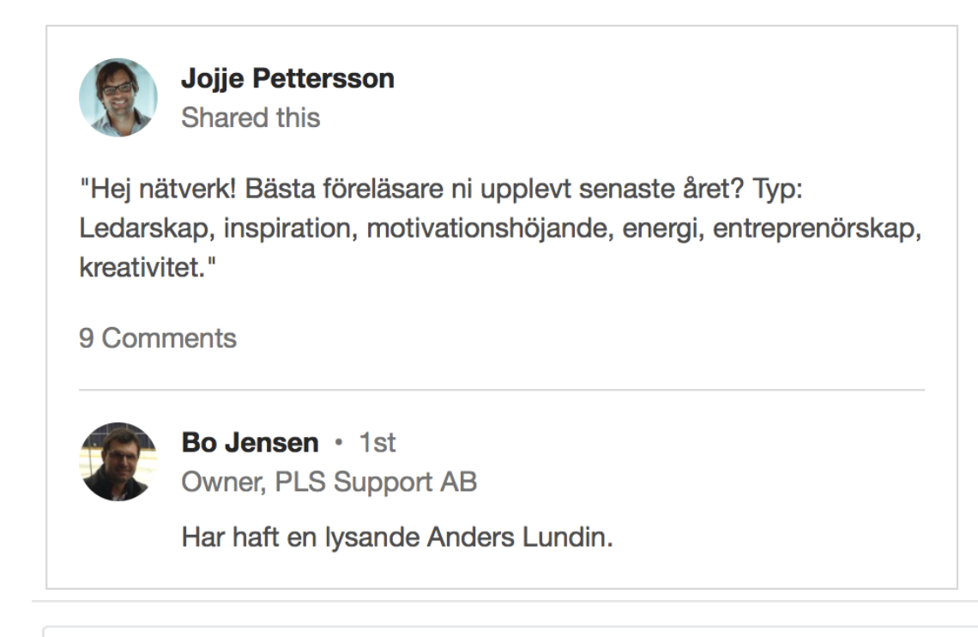Click the partially visible card below the post
The image size is (978, 637).
(x=510, y=631)
